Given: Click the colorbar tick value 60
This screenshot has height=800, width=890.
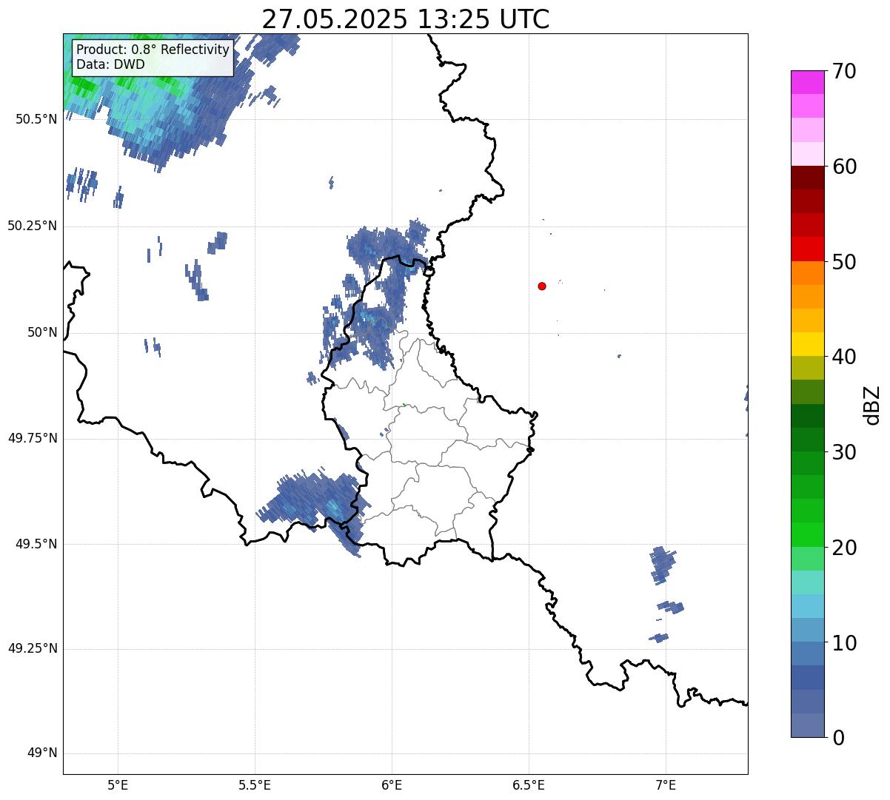Looking at the screenshot, I should [x=844, y=167].
